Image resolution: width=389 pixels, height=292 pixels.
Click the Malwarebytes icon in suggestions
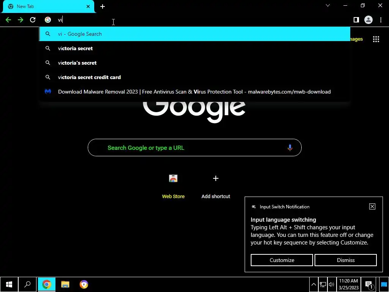(48, 92)
